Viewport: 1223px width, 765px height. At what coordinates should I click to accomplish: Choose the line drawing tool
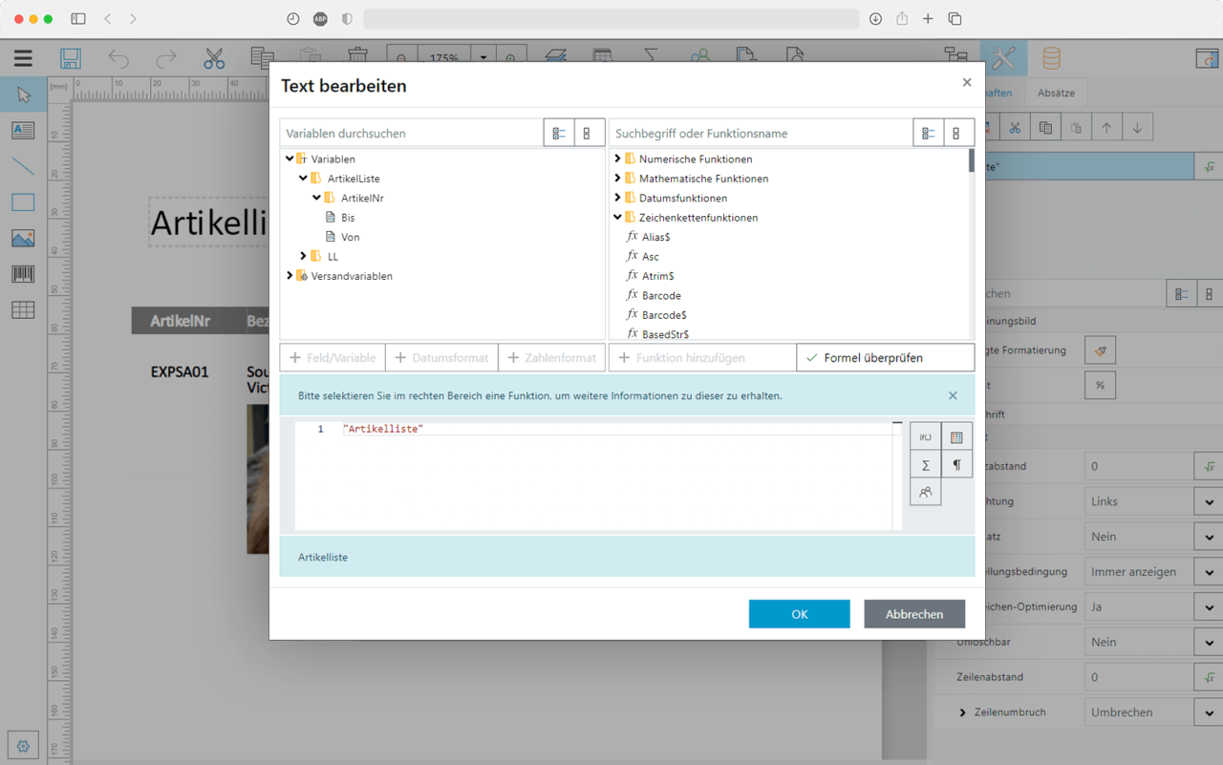[x=23, y=166]
